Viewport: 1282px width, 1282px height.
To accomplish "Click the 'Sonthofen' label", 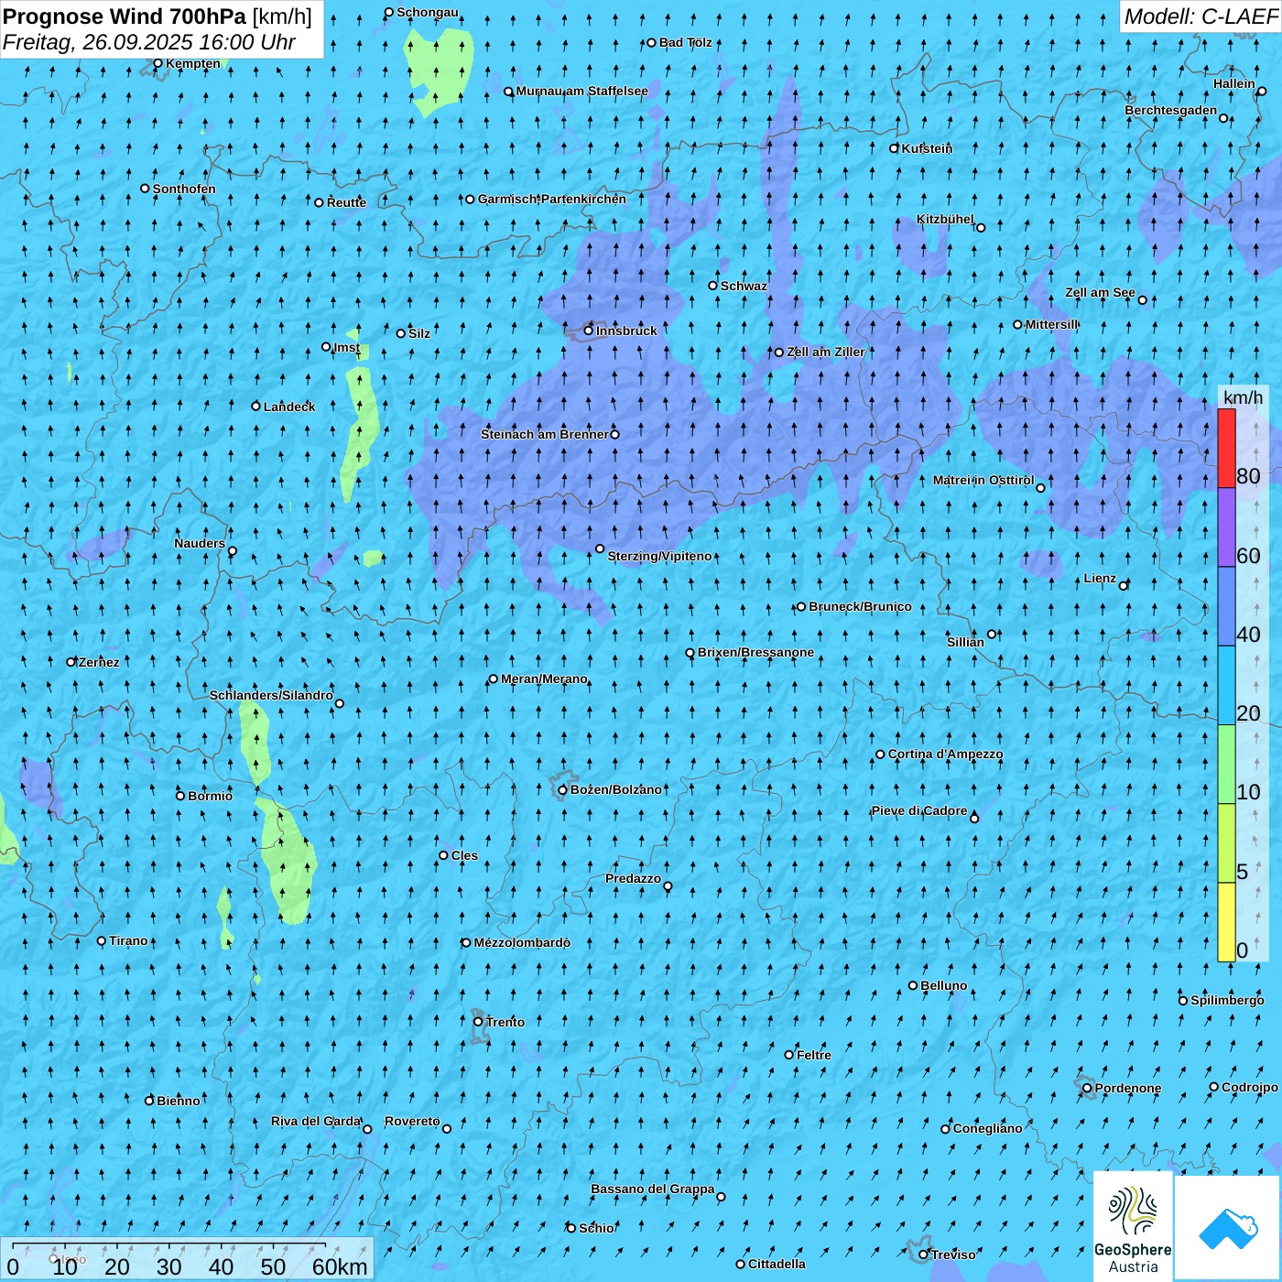I will tap(184, 189).
